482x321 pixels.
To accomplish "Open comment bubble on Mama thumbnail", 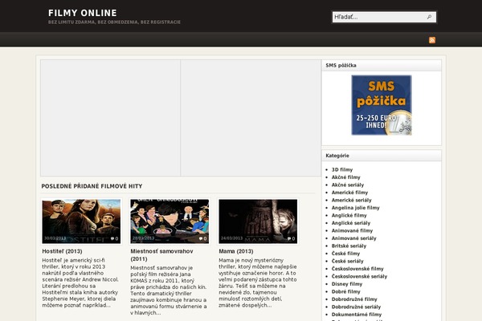I will (x=291, y=238).
